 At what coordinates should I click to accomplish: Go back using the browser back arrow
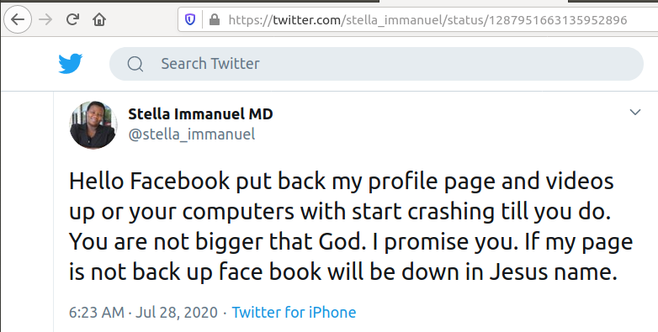(x=18, y=19)
